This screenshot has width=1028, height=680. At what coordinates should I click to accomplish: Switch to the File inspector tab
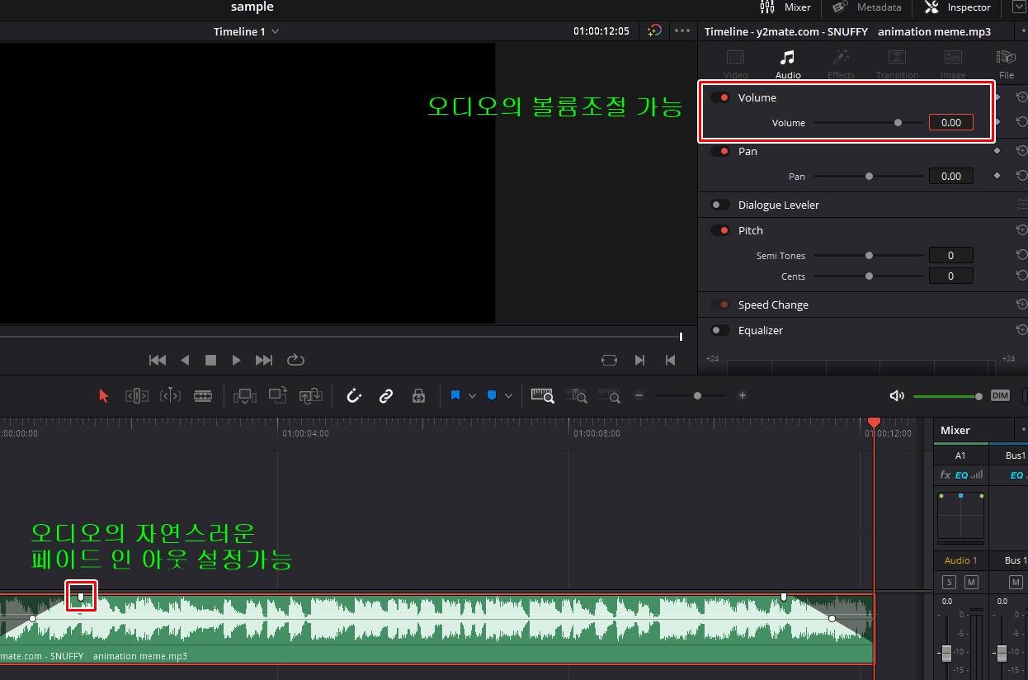click(x=1006, y=64)
